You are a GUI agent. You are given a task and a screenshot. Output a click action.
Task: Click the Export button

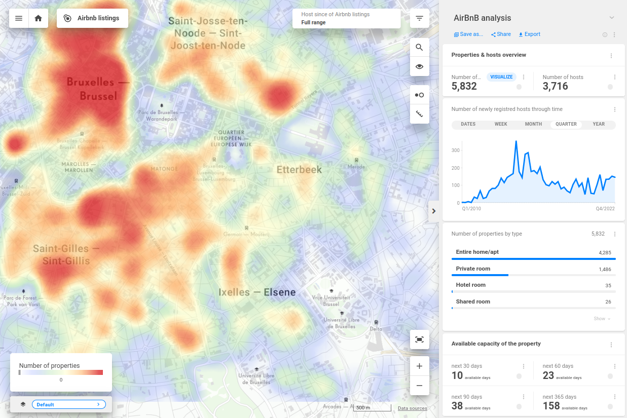click(x=529, y=34)
